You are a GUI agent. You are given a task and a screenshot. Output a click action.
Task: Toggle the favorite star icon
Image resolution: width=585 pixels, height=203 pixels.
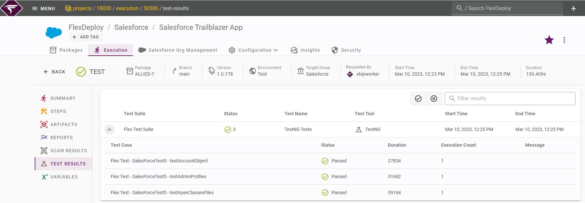coord(549,40)
